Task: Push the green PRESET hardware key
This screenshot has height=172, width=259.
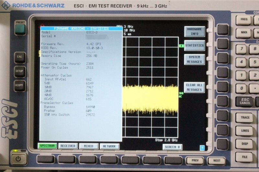Action: (20, 29)
